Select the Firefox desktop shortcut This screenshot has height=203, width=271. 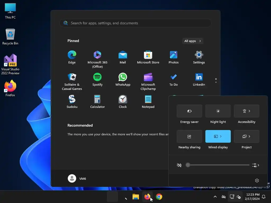tap(10, 88)
